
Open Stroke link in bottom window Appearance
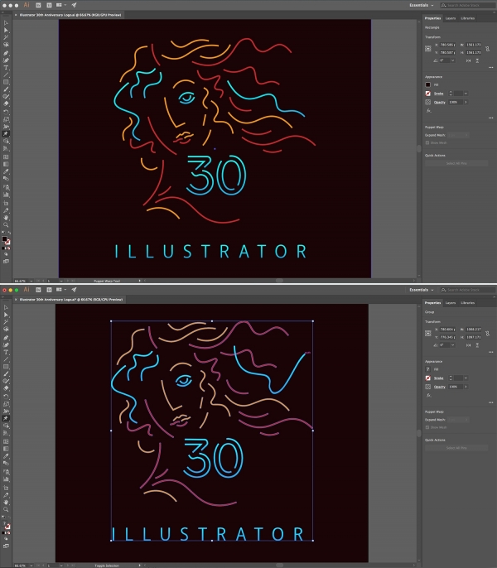click(439, 378)
